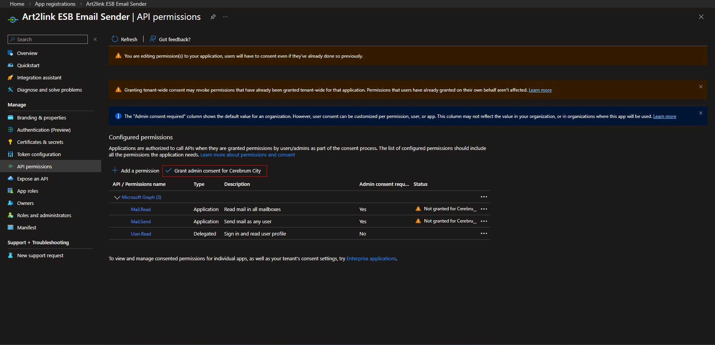Go to Integration assistant

tap(39, 77)
